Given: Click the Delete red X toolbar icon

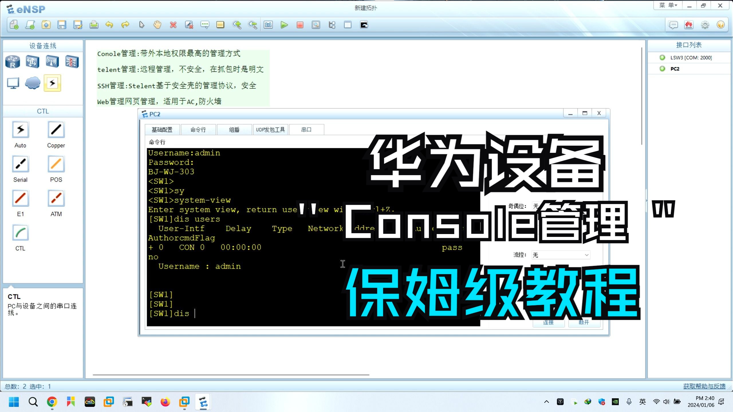Looking at the screenshot, I should point(173,25).
